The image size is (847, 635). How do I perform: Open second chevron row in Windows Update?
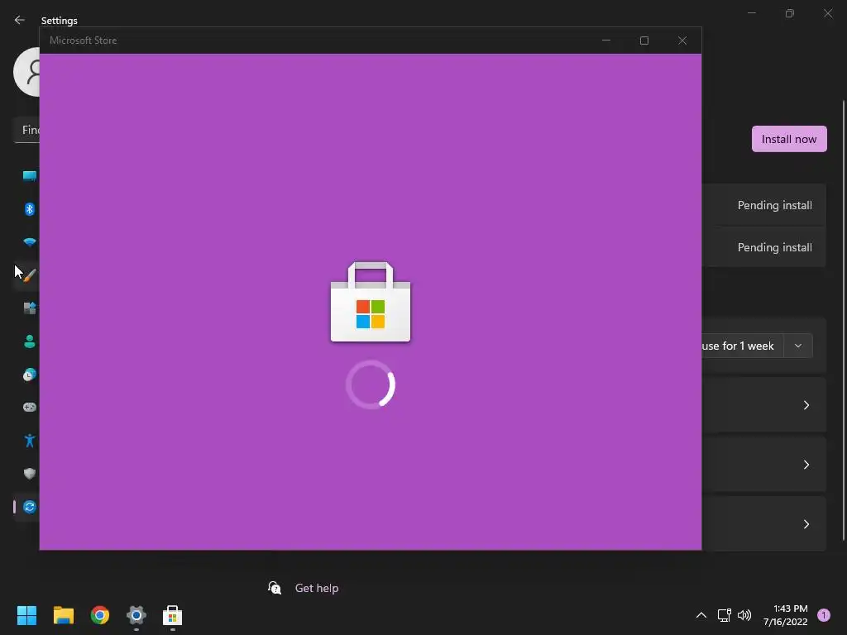point(764,465)
